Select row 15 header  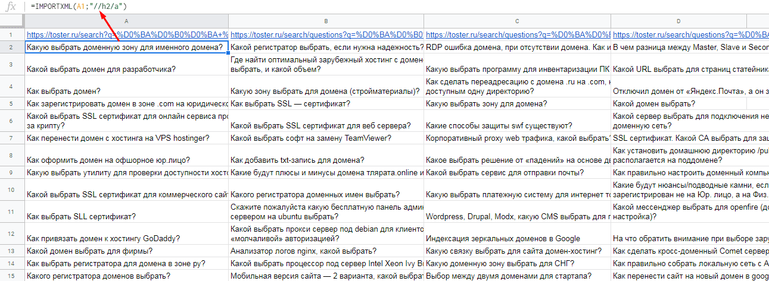pos(13,276)
